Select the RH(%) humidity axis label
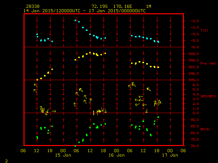The width and height of the screenshot is (218, 163). pos(205,129)
